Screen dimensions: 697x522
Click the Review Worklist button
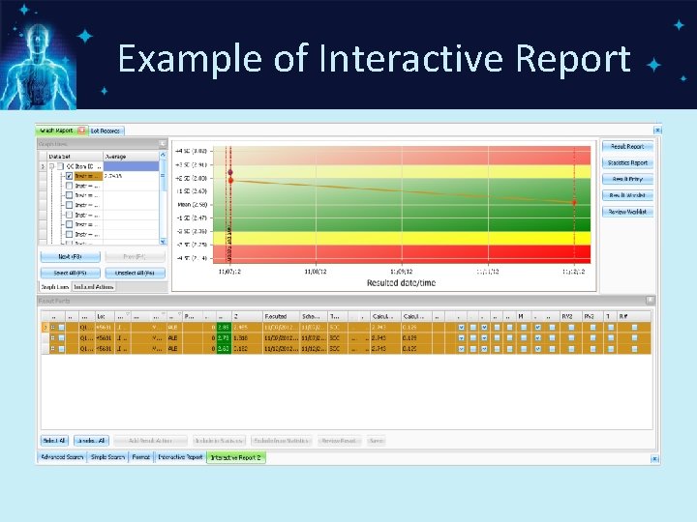click(627, 212)
